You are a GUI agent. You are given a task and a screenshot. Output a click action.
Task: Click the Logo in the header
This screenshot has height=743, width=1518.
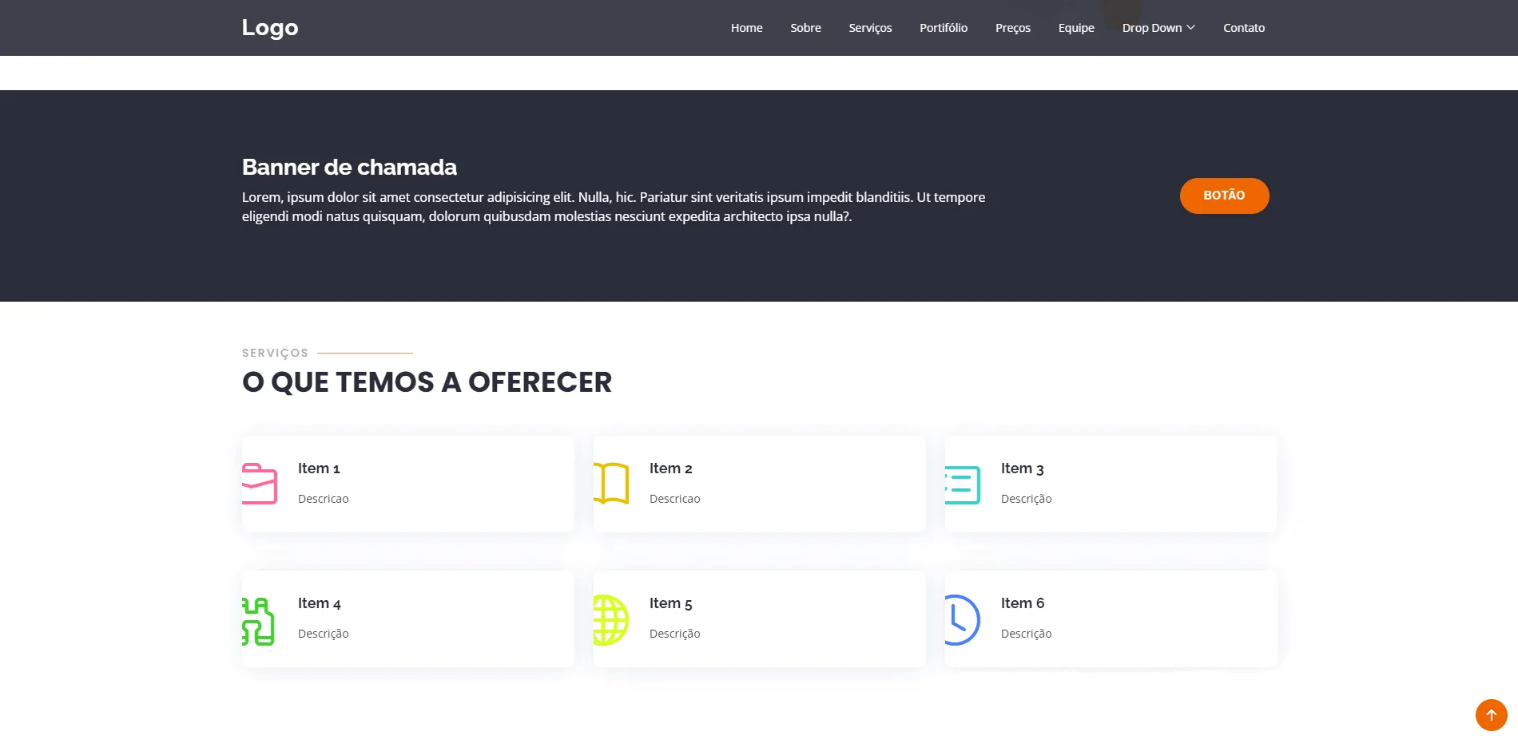[x=269, y=27]
